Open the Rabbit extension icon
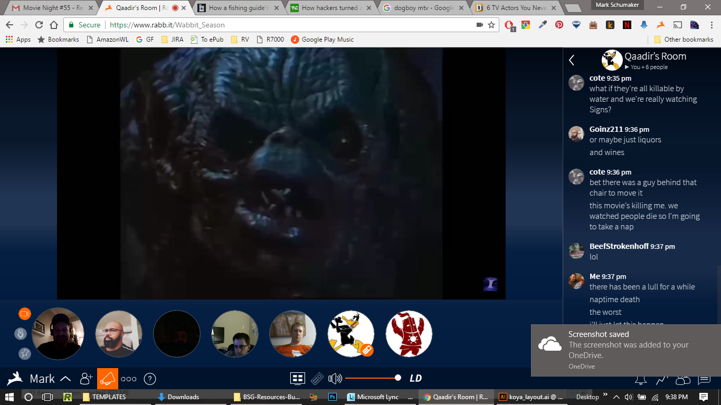This screenshot has width=721, height=405. (660, 25)
